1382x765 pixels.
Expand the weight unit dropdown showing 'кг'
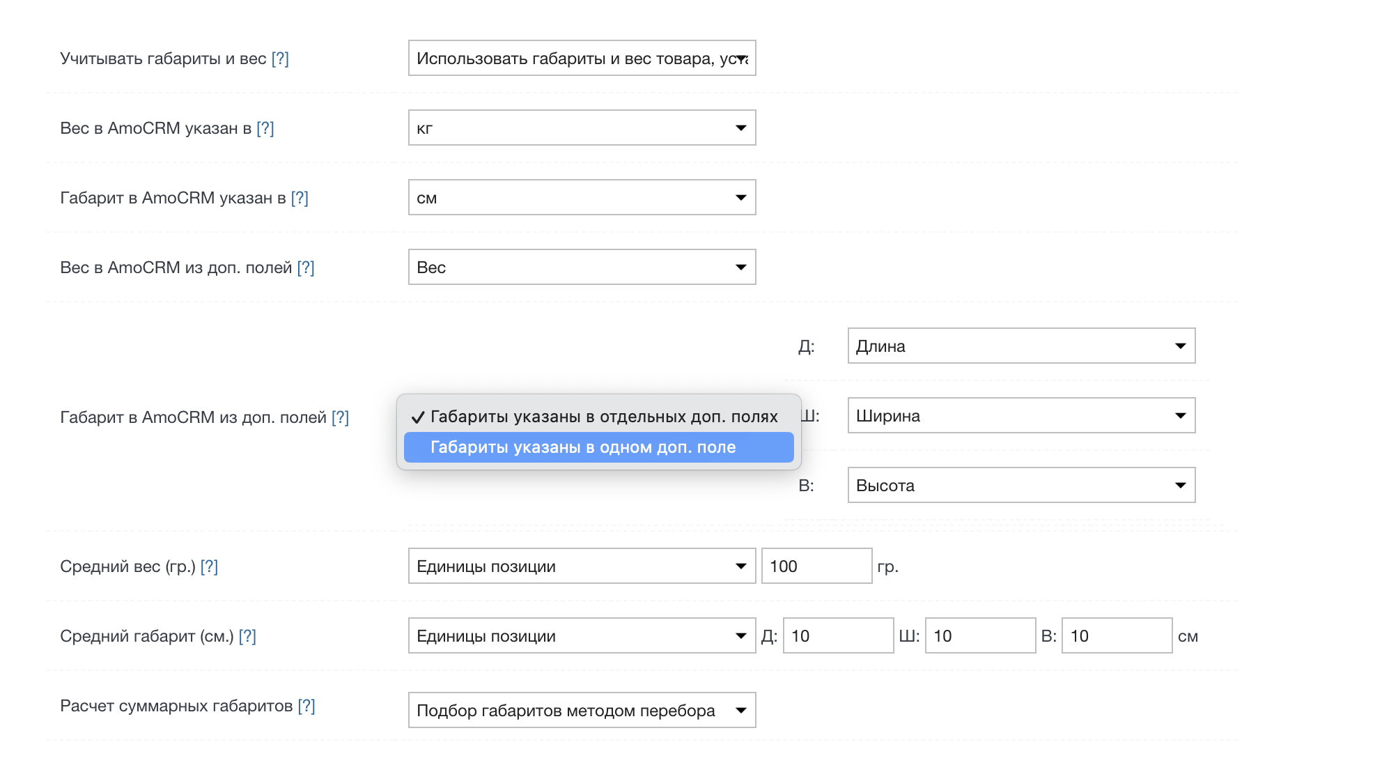click(x=582, y=128)
